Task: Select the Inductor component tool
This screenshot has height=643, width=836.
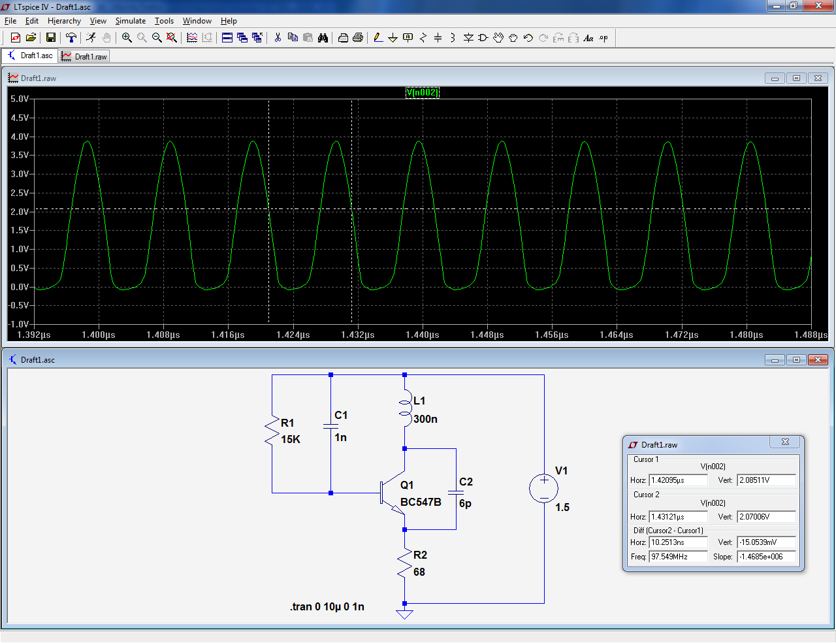Action: click(453, 38)
